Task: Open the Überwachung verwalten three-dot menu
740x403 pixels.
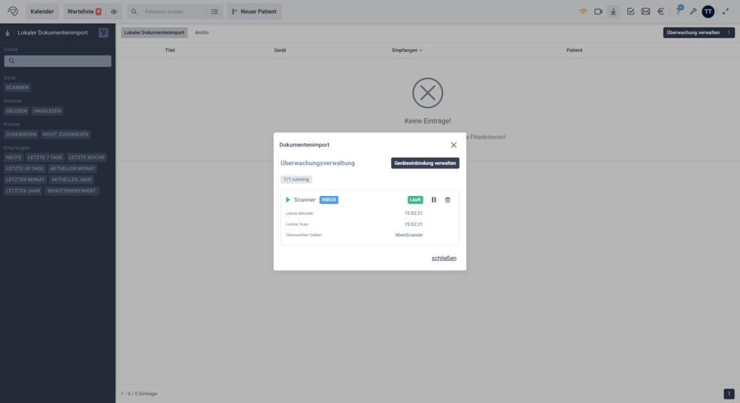Action: coord(729,32)
